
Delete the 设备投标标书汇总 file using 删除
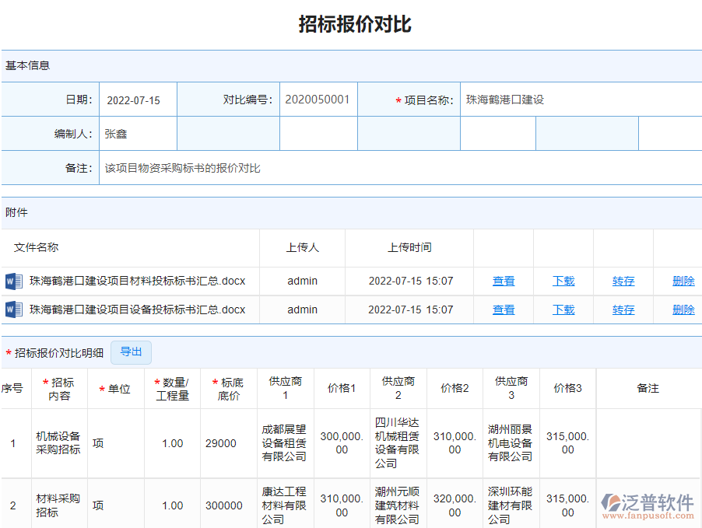pyautogui.click(x=682, y=309)
